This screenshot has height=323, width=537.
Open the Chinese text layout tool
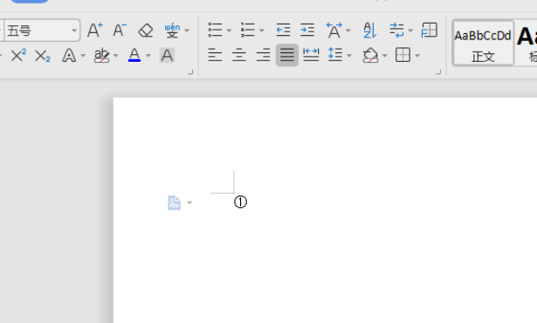(x=334, y=31)
